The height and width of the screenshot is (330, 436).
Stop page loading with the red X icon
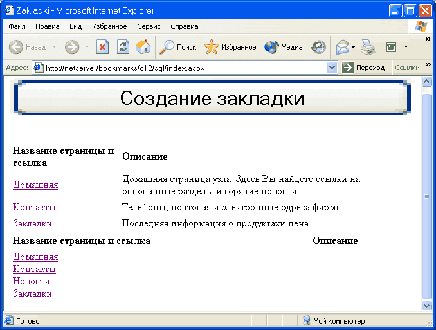tap(102, 47)
